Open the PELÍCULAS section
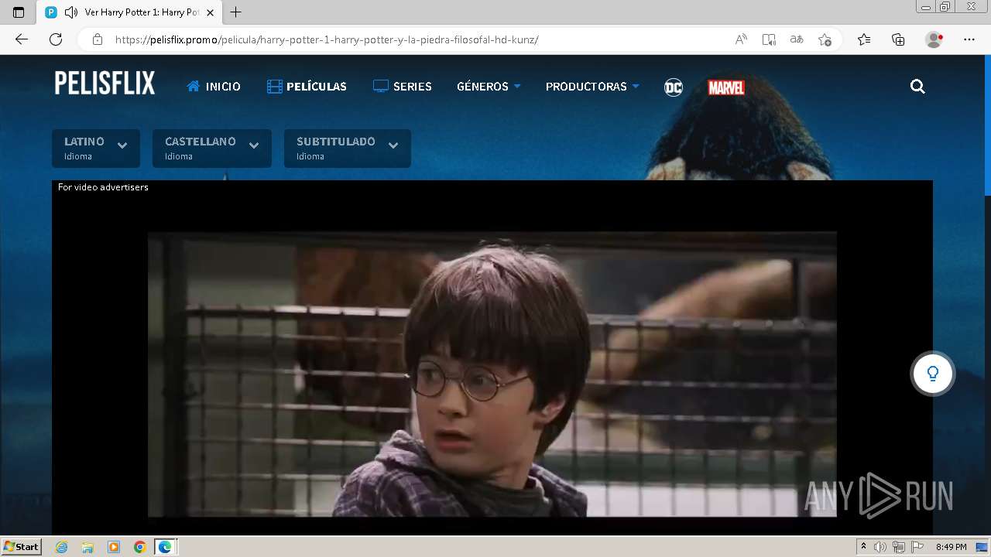Viewport: 991px width, 557px height. coord(307,87)
